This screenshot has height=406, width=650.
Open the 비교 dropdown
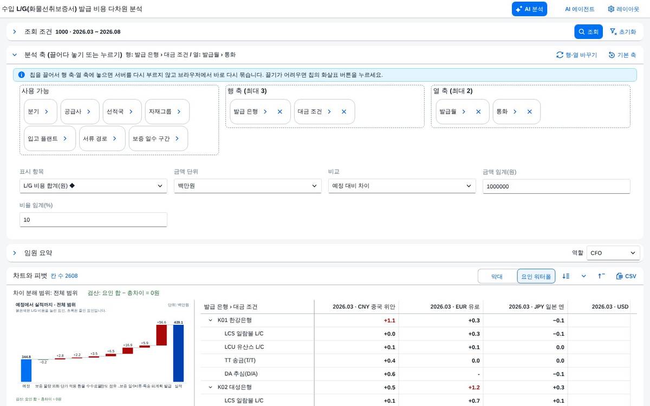(x=402, y=186)
